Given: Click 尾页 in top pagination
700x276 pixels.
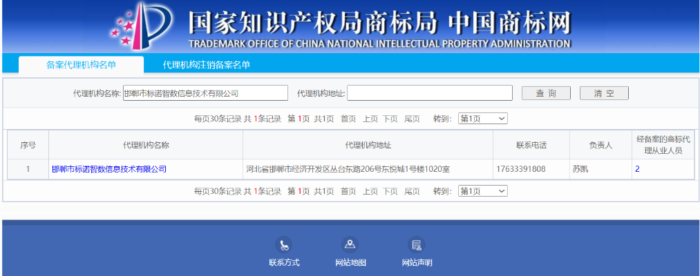Looking at the screenshot, I should pyautogui.click(x=412, y=119).
